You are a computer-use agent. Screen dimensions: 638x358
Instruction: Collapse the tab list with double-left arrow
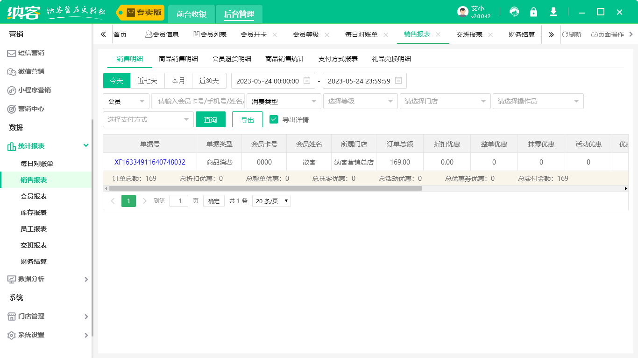click(103, 34)
